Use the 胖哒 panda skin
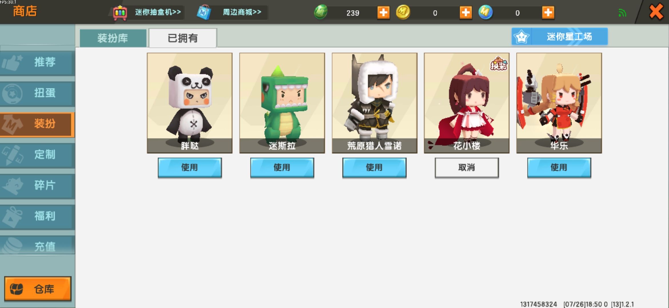 (190, 167)
